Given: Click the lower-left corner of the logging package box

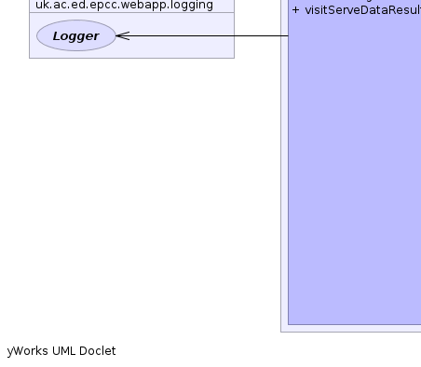Looking at the screenshot, I should (30, 58).
